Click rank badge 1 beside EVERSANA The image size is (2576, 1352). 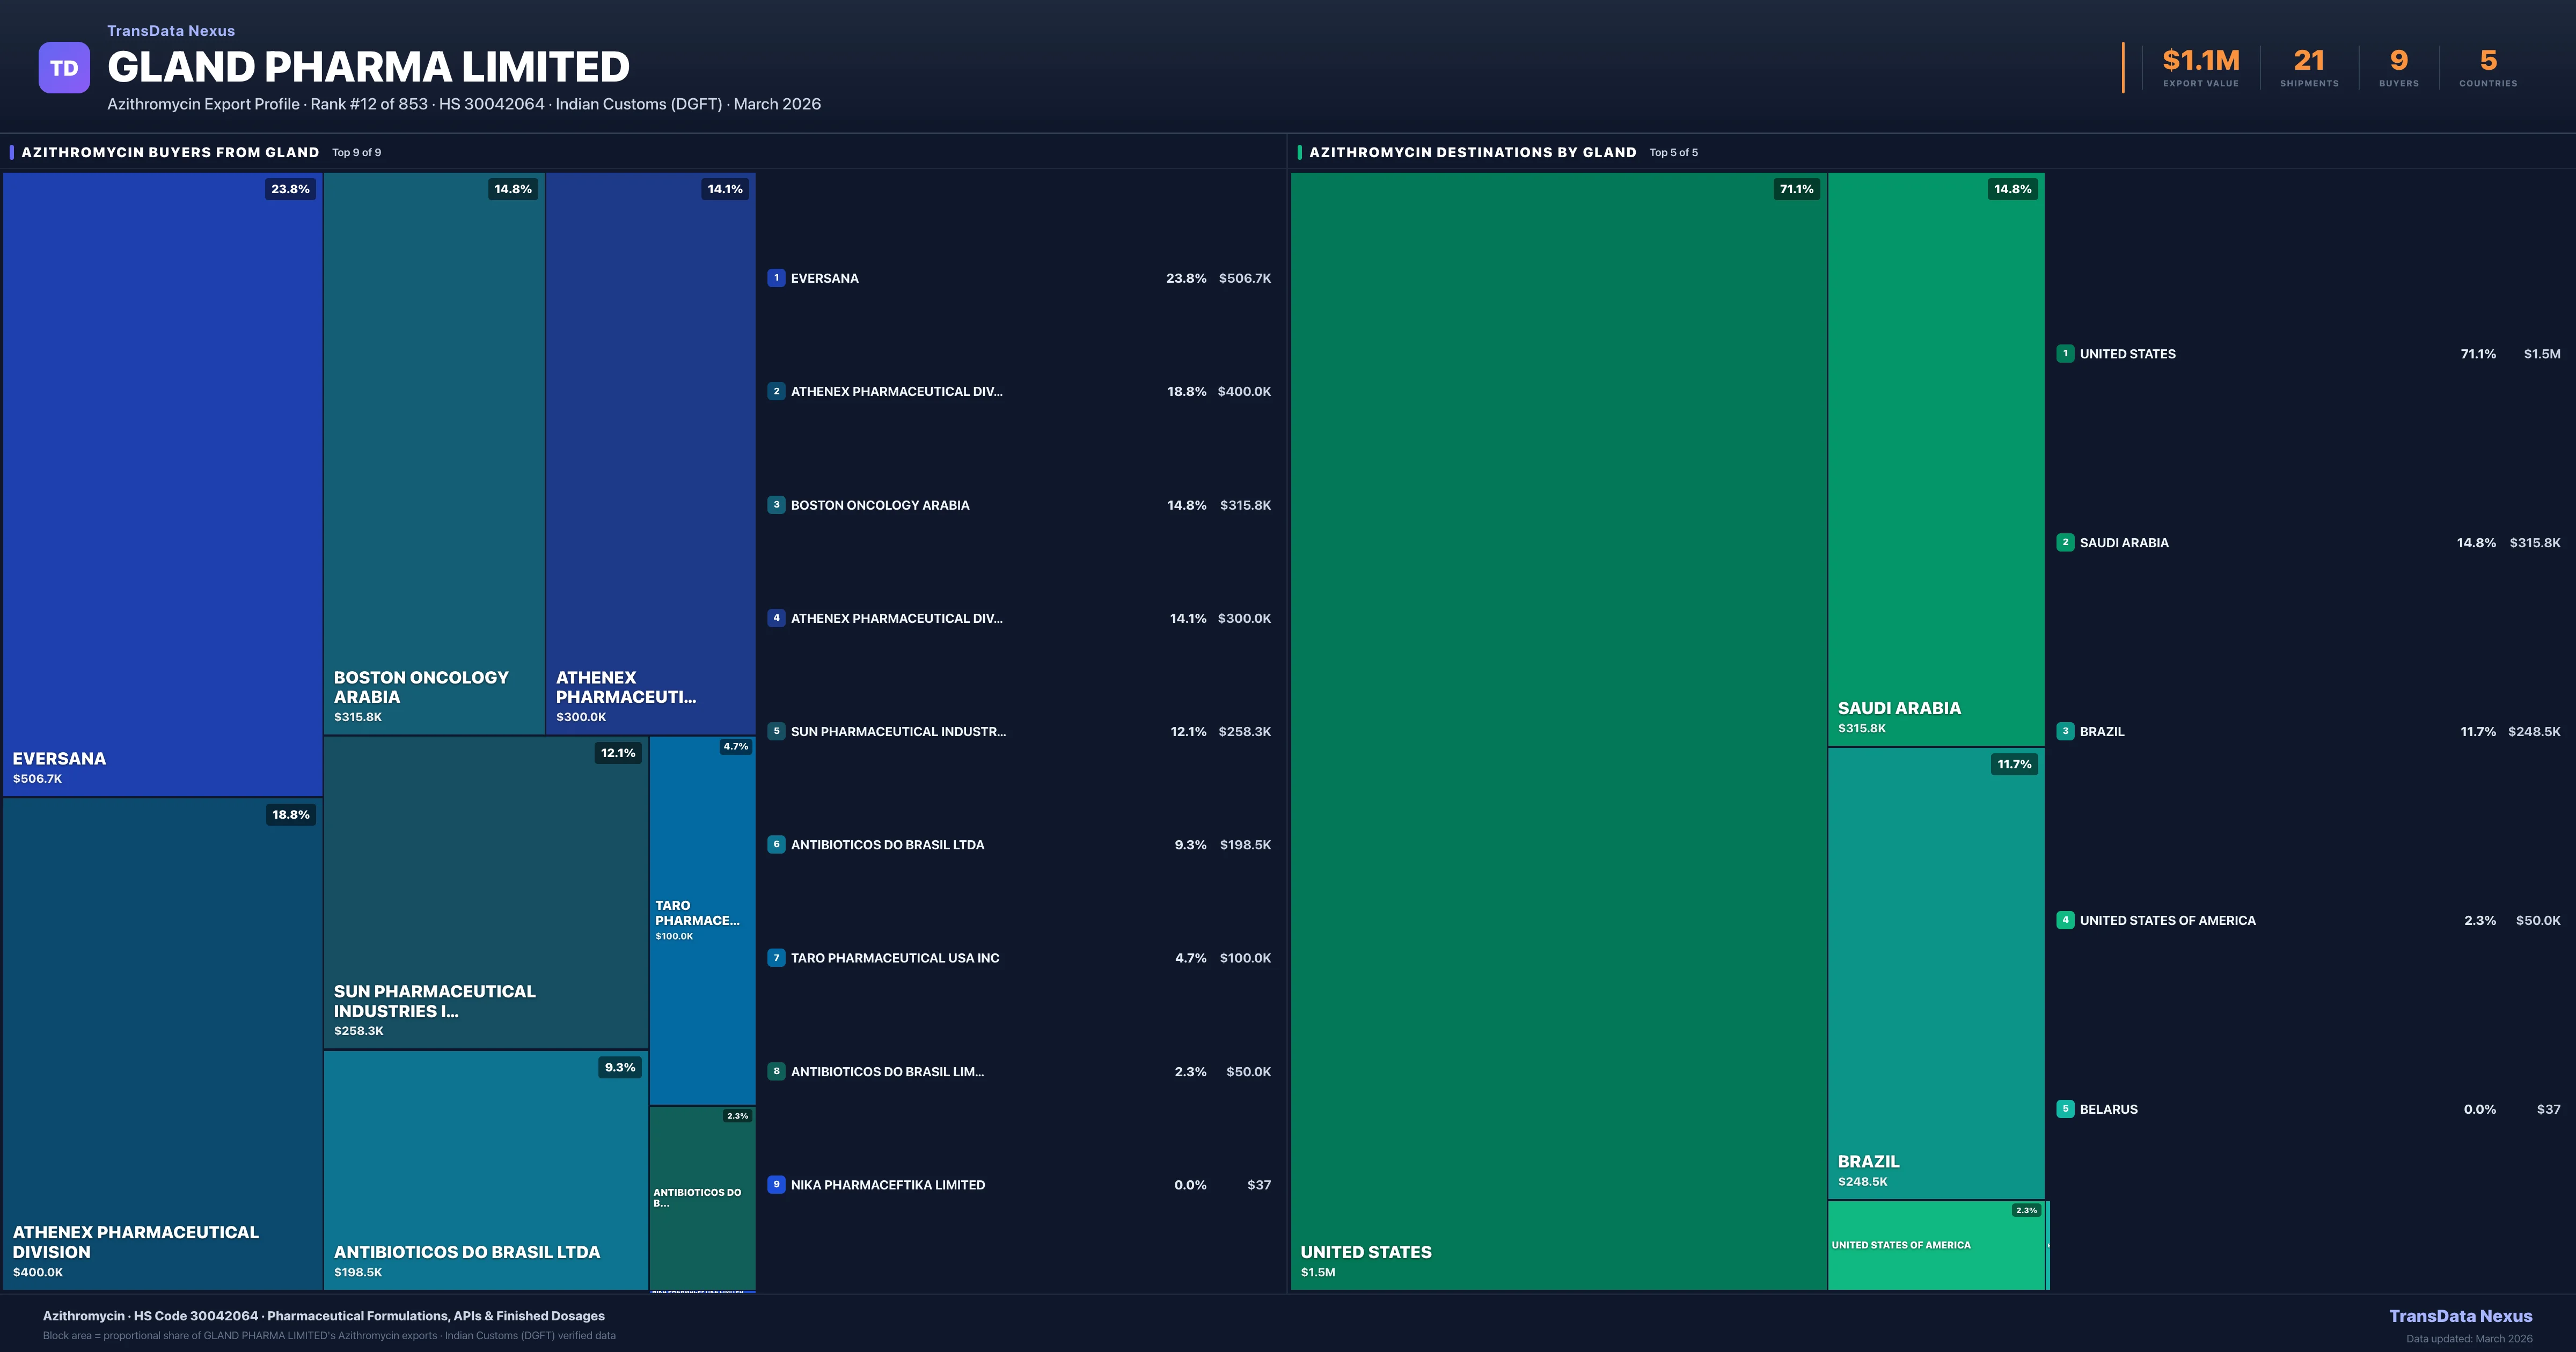click(776, 278)
